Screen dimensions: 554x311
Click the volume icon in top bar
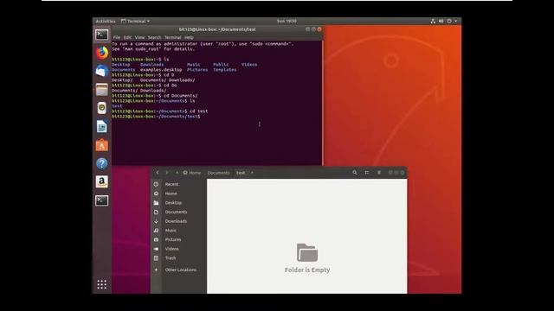coord(441,21)
